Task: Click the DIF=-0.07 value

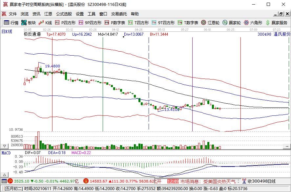Action: (33, 153)
